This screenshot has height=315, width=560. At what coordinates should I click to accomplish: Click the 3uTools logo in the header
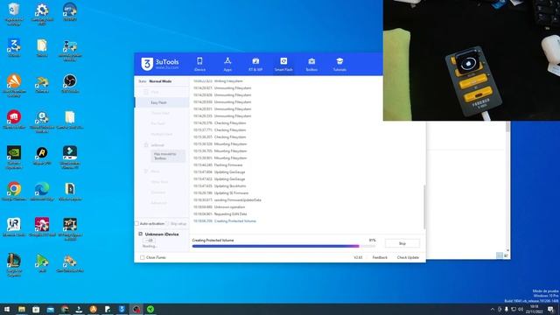[159, 64]
